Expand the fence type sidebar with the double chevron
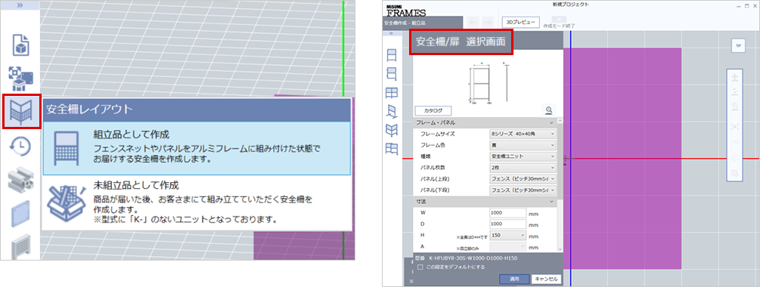This screenshot has height=287, width=760. (391, 33)
